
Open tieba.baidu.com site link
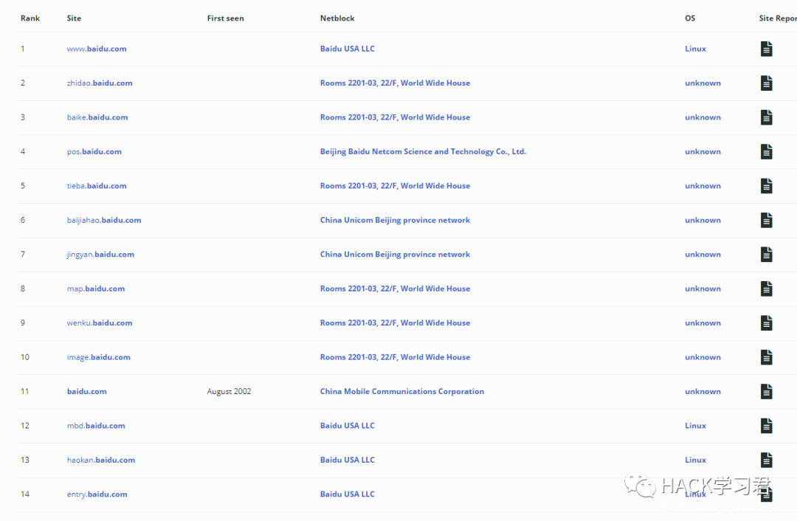[97, 186]
